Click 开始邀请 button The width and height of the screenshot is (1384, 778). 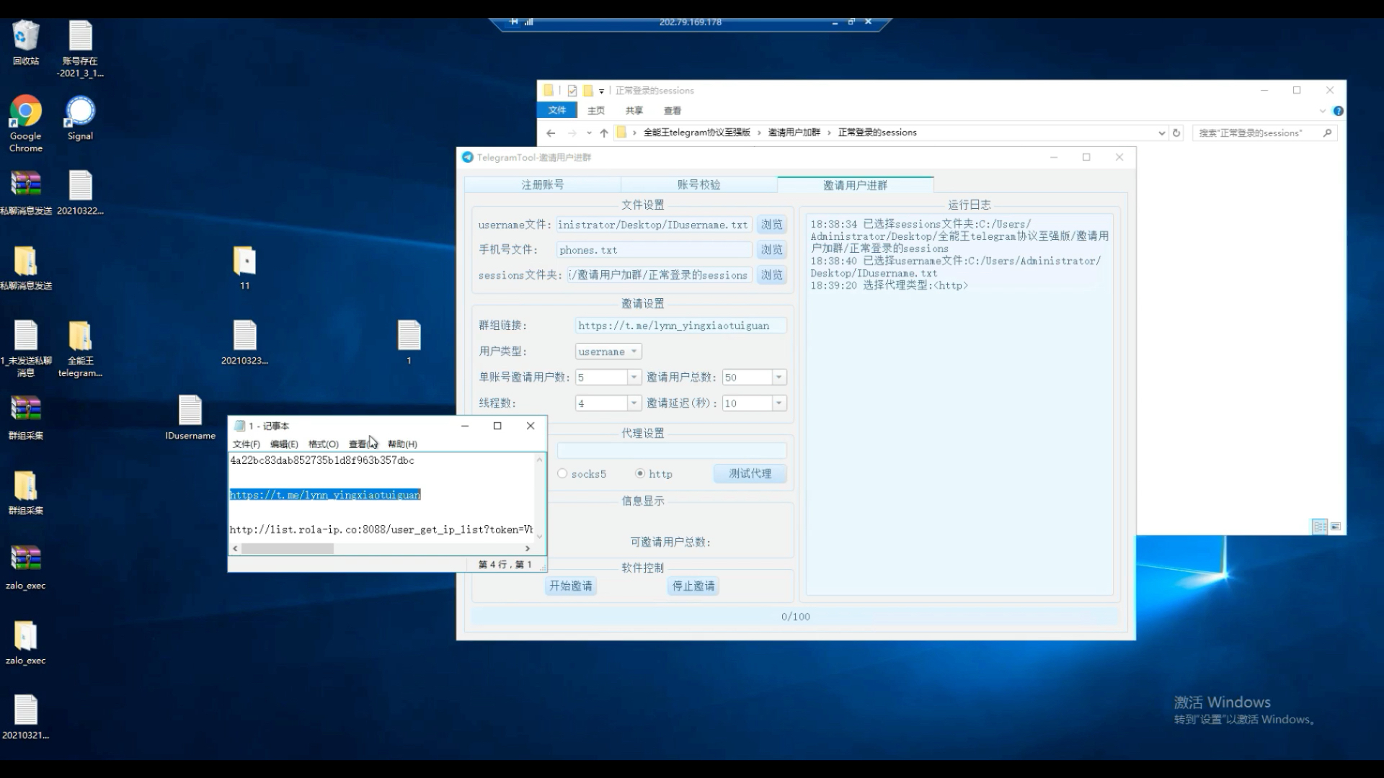570,585
